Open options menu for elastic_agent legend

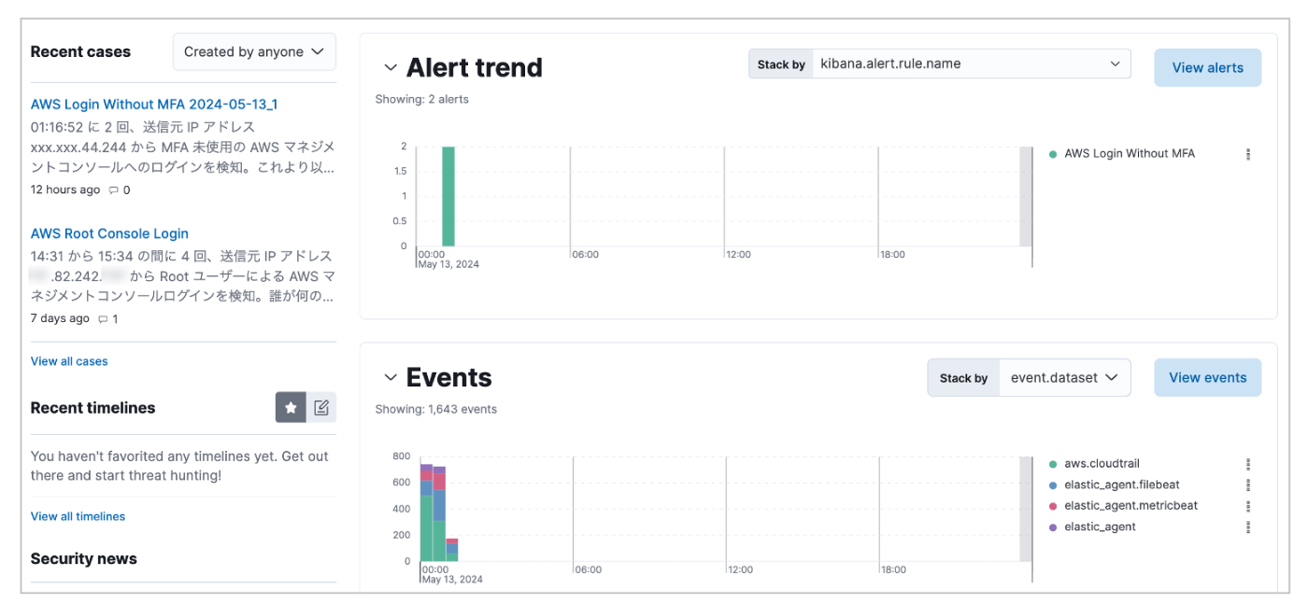[1248, 527]
